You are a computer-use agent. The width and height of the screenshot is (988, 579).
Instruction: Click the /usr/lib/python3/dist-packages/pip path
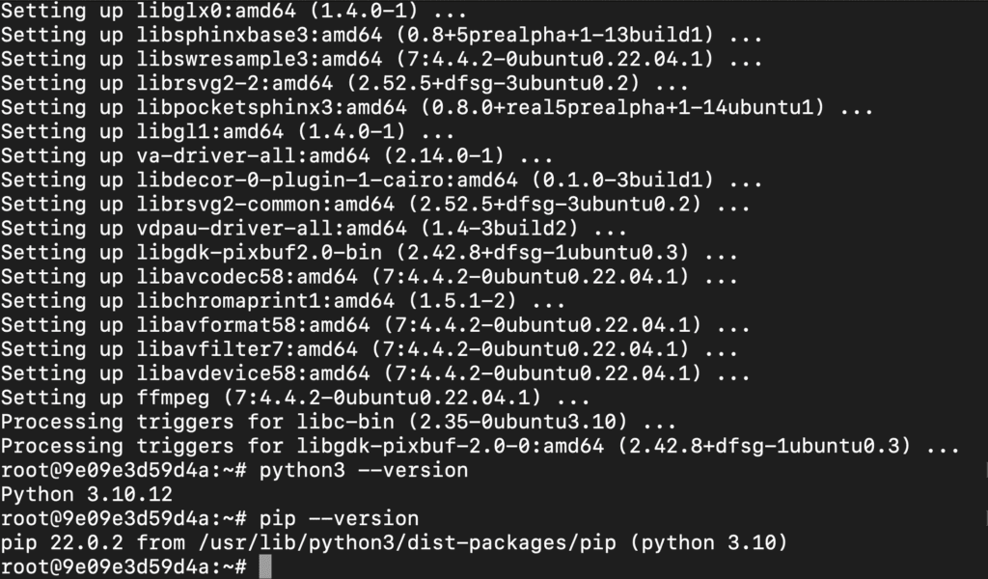tap(407, 542)
